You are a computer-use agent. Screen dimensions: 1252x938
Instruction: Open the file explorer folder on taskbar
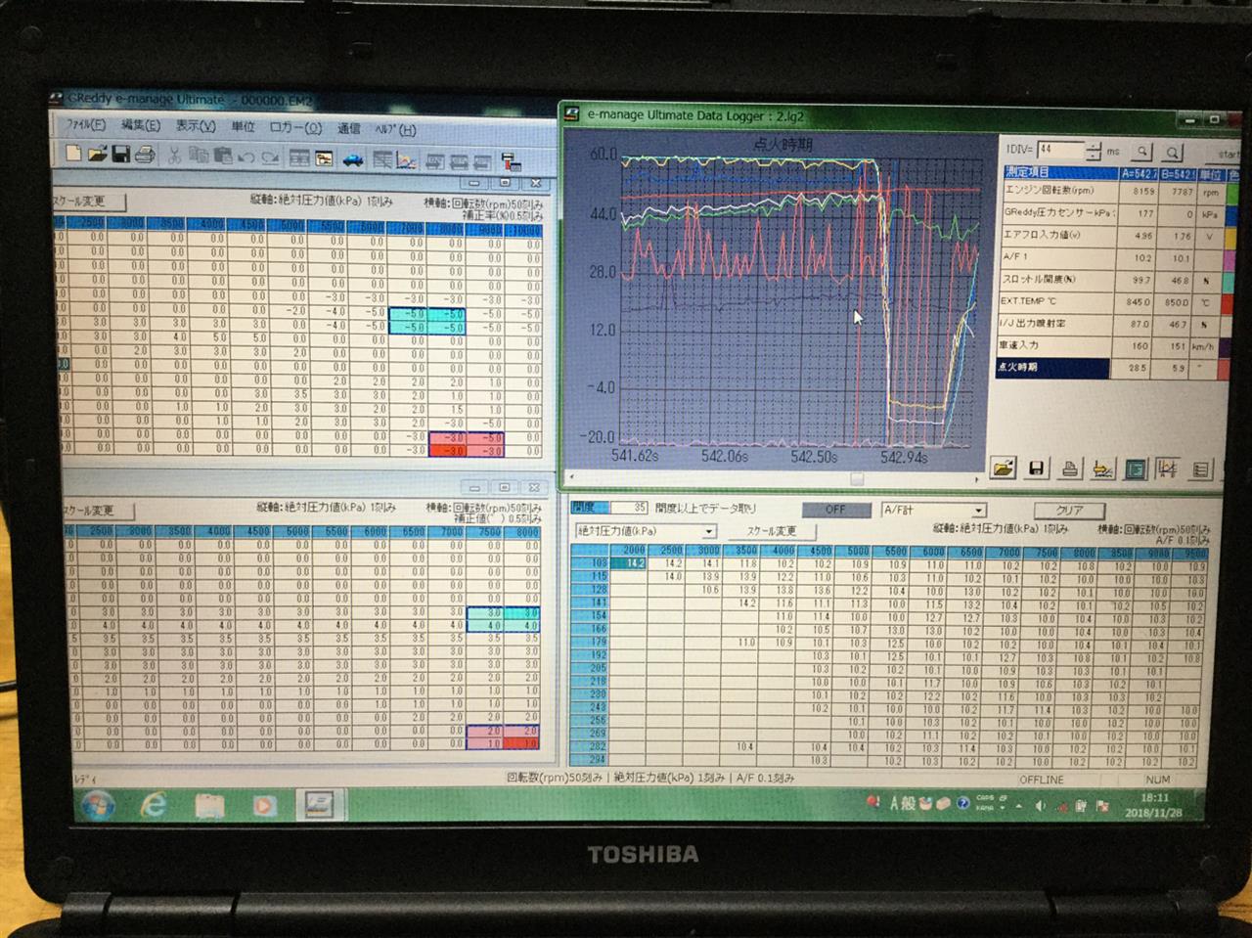209,806
